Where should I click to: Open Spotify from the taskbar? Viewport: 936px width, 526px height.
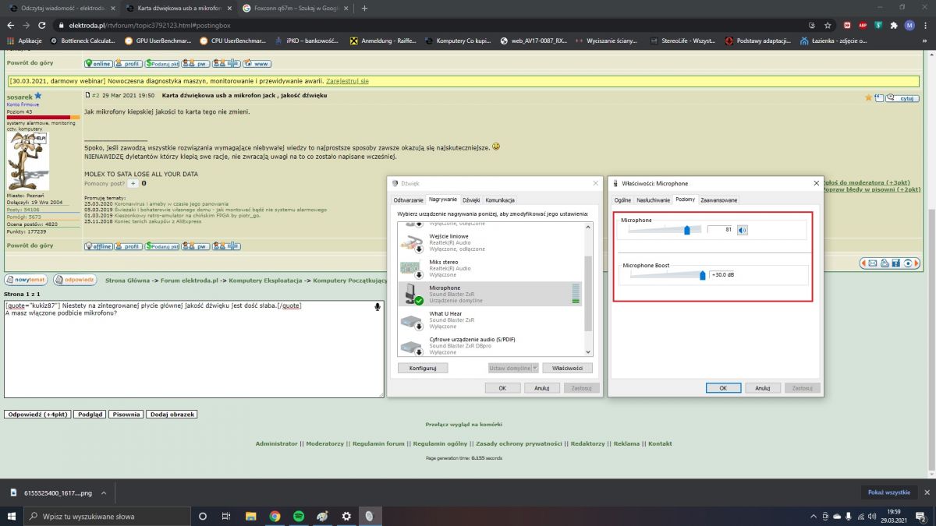coord(299,516)
